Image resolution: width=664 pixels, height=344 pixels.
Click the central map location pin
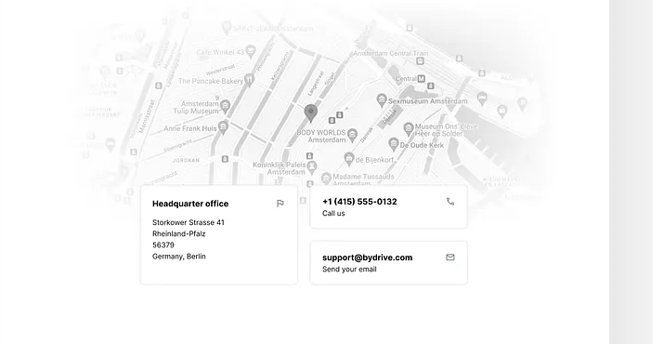[311, 113]
